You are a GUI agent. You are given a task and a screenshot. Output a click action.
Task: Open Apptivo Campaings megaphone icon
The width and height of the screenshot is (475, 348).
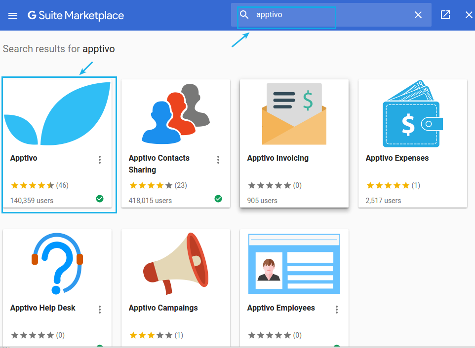176,263
